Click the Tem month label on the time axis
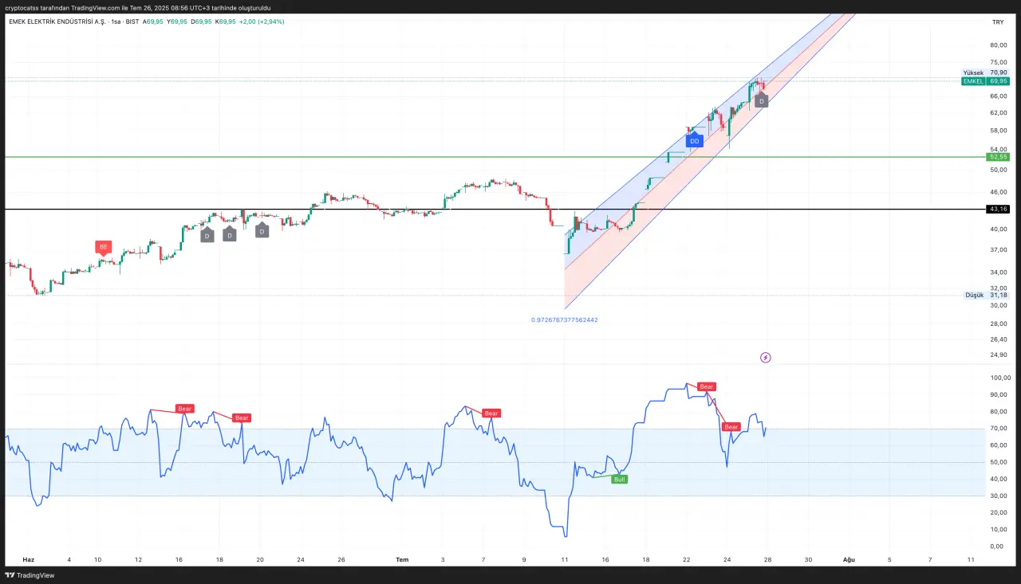 [x=402, y=560]
